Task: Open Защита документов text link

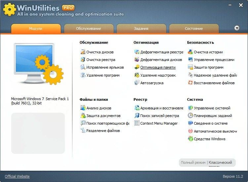Action: [x=103, y=116]
